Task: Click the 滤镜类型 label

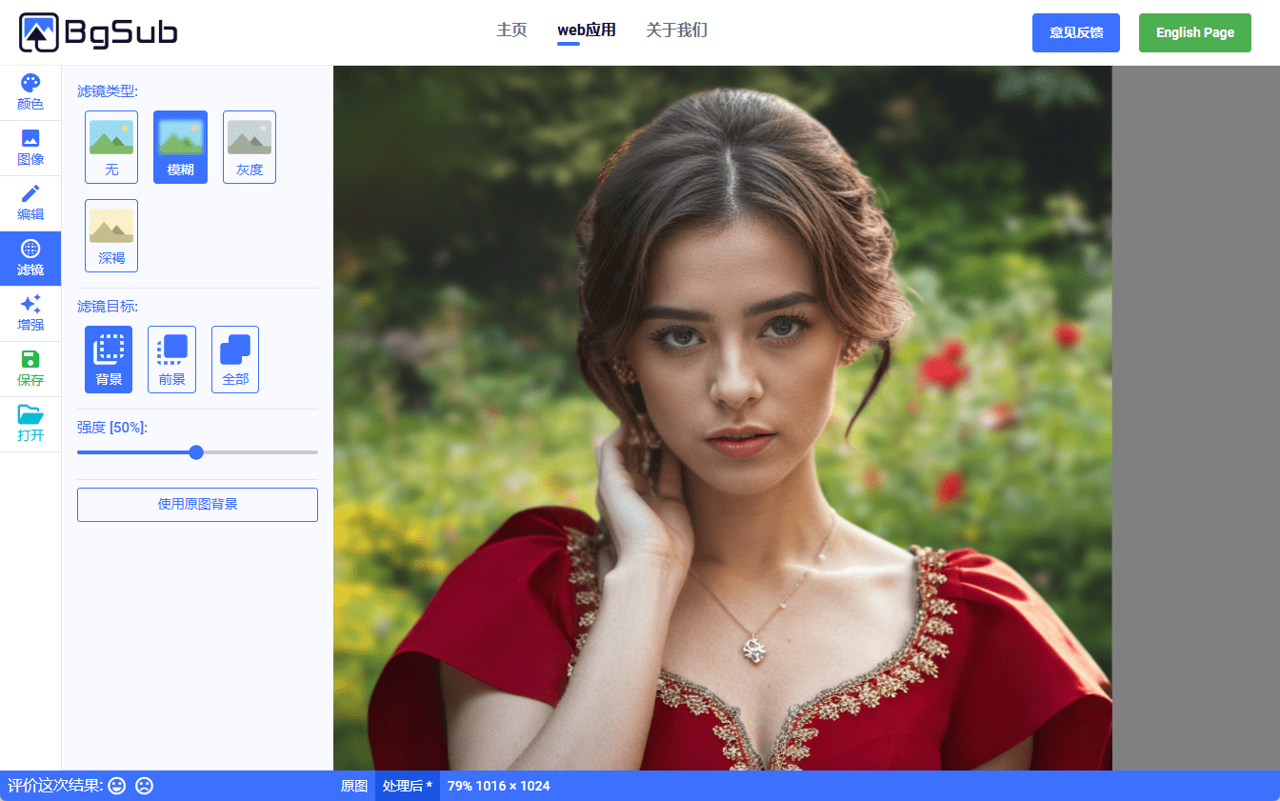Action: pyautogui.click(x=108, y=91)
